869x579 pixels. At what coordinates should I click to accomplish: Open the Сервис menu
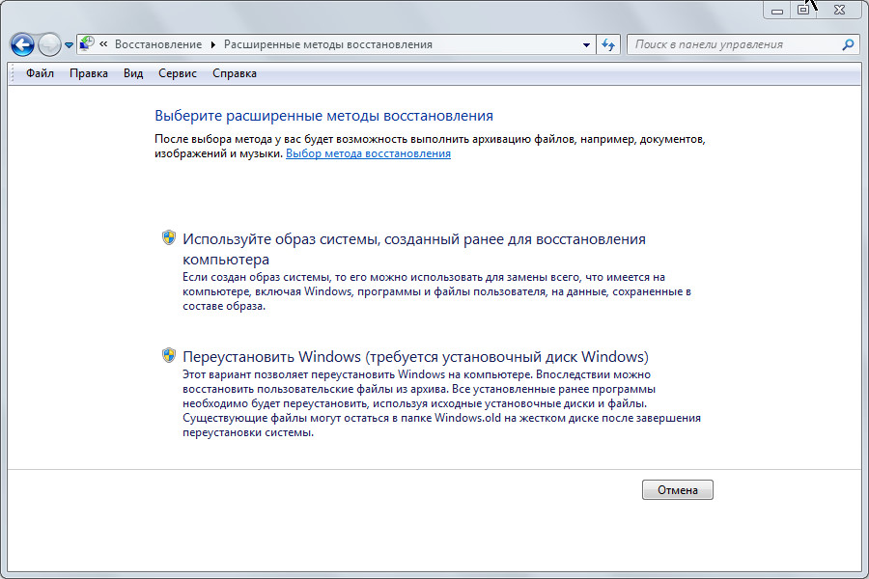coord(178,73)
